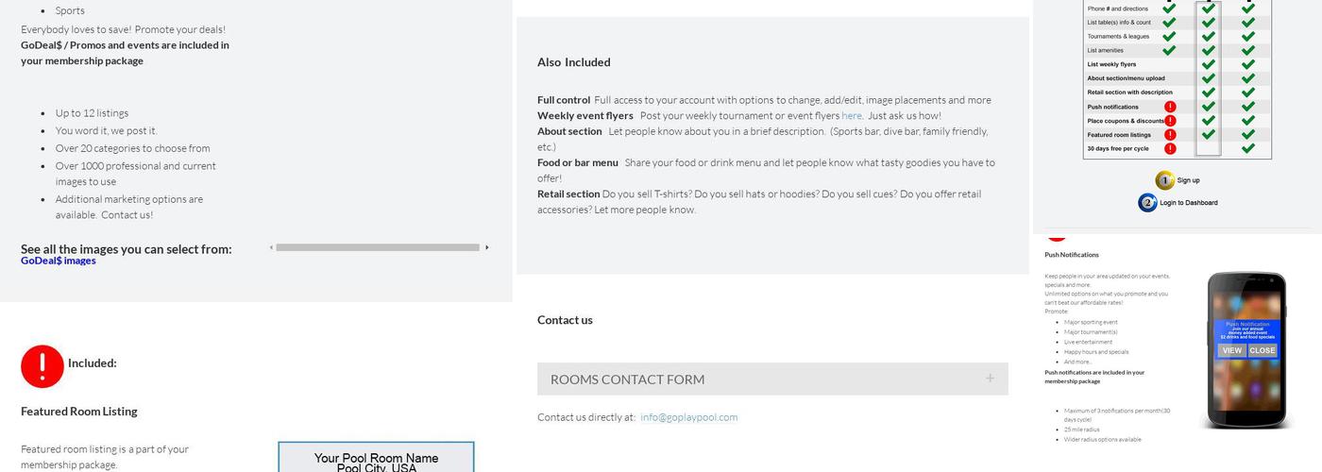Click red alert icon on Push notifications row
1322x472 pixels.
pos(1170,107)
